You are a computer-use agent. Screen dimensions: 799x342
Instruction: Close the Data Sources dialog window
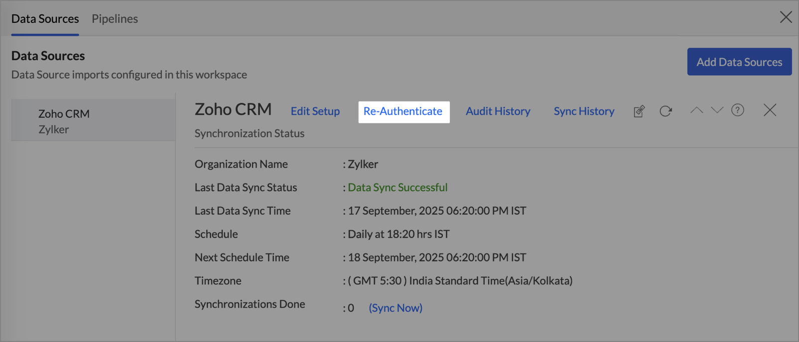pos(786,17)
